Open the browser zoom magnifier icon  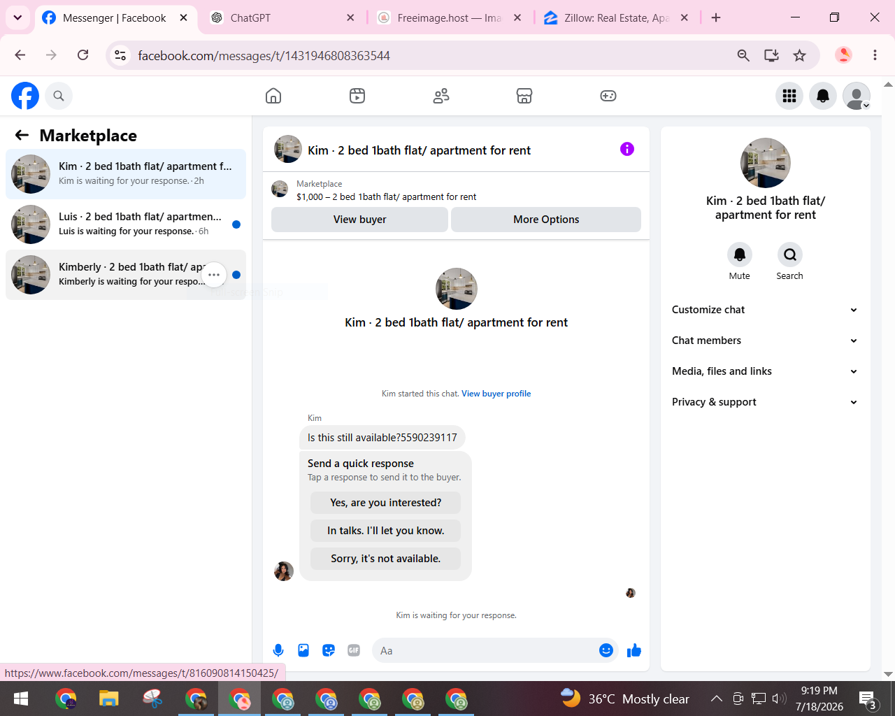pyautogui.click(x=743, y=55)
